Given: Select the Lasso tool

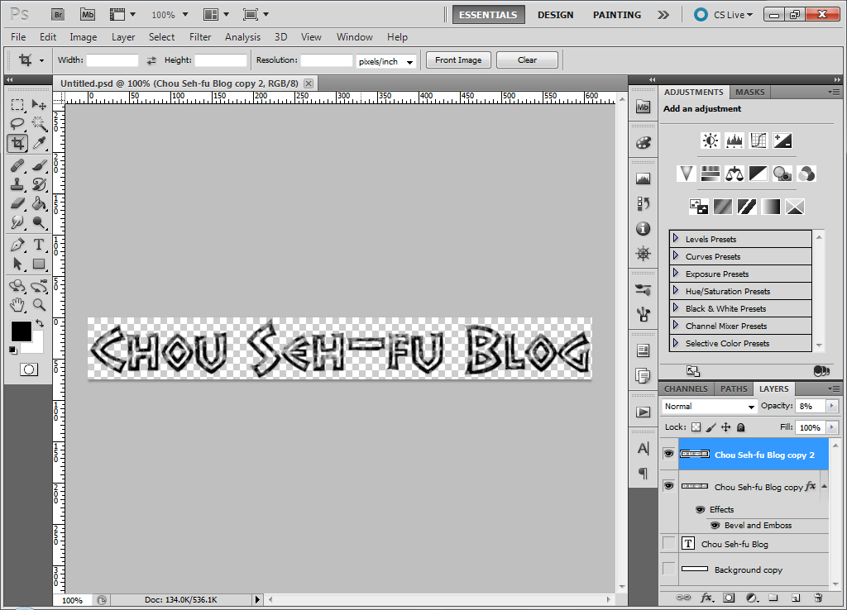Looking at the screenshot, I should pyautogui.click(x=17, y=124).
